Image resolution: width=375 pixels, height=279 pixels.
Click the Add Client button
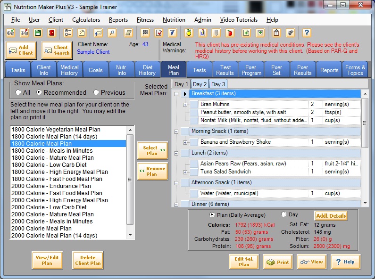(x=21, y=50)
